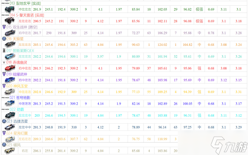Click the 极强 rating in 裂地玄甲 row
The image size is (248, 155).
coord(199,10)
